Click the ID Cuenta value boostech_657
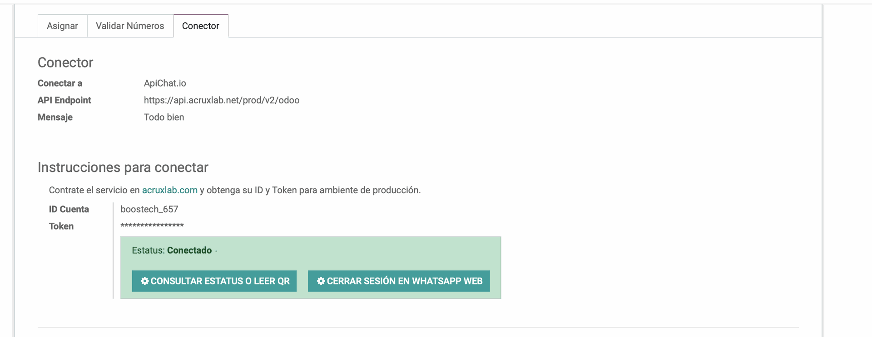Viewport: 872px width, 337px height. click(x=149, y=209)
